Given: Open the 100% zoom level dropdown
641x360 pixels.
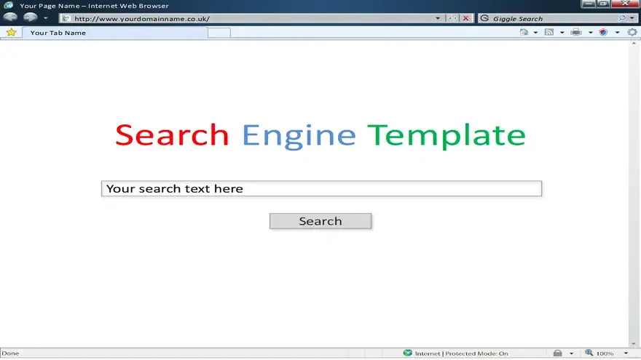Looking at the screenshot, I should tap(626, 353).
